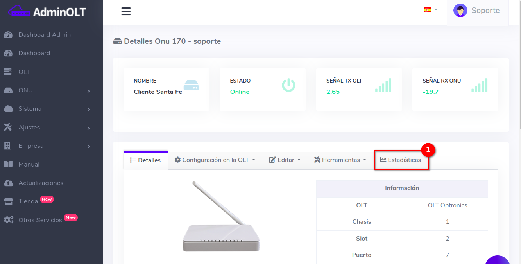
Task: Open the Editar tab menu
Action: click(285, 160)
